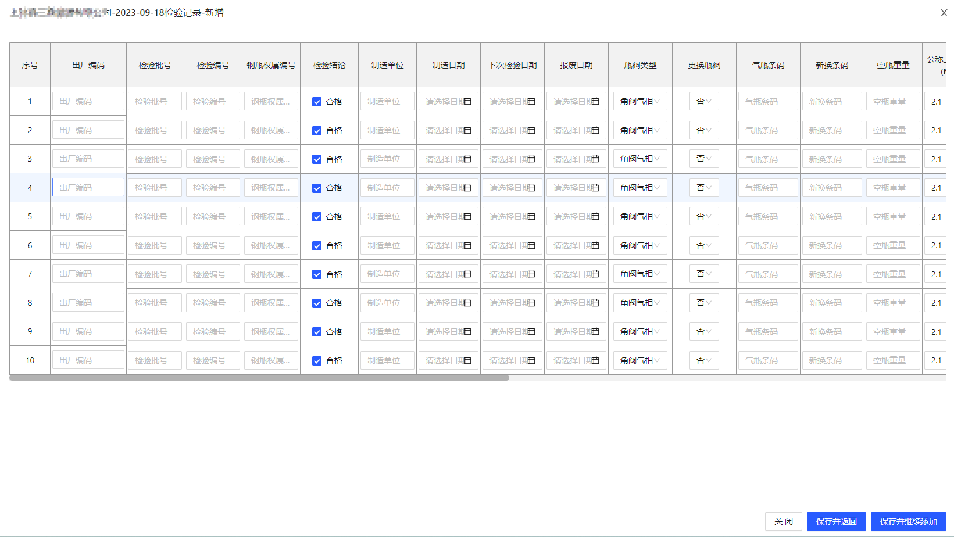Click the 2.1 value field in row 4
The image size is (954, 537).
tap(935, 188)
